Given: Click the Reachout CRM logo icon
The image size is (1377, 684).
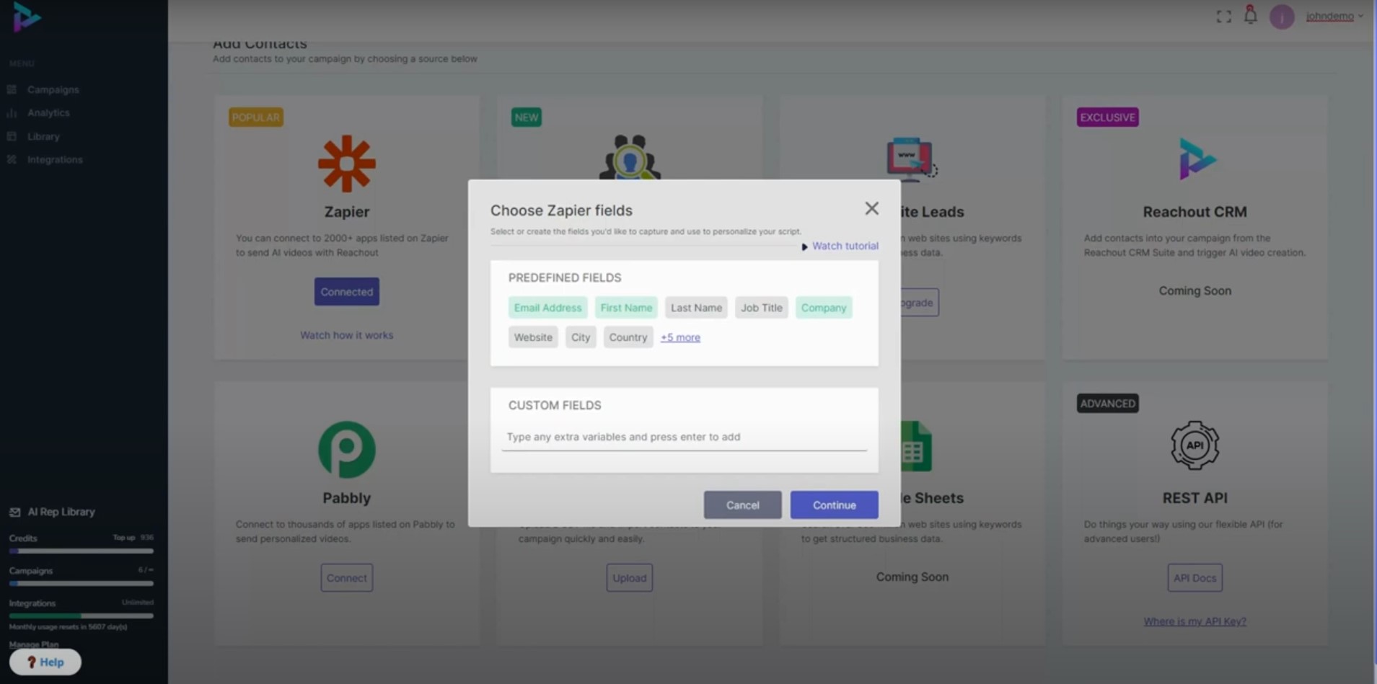Looking at the screenshot, I should pyautogui.click(x=1197, y=159).
